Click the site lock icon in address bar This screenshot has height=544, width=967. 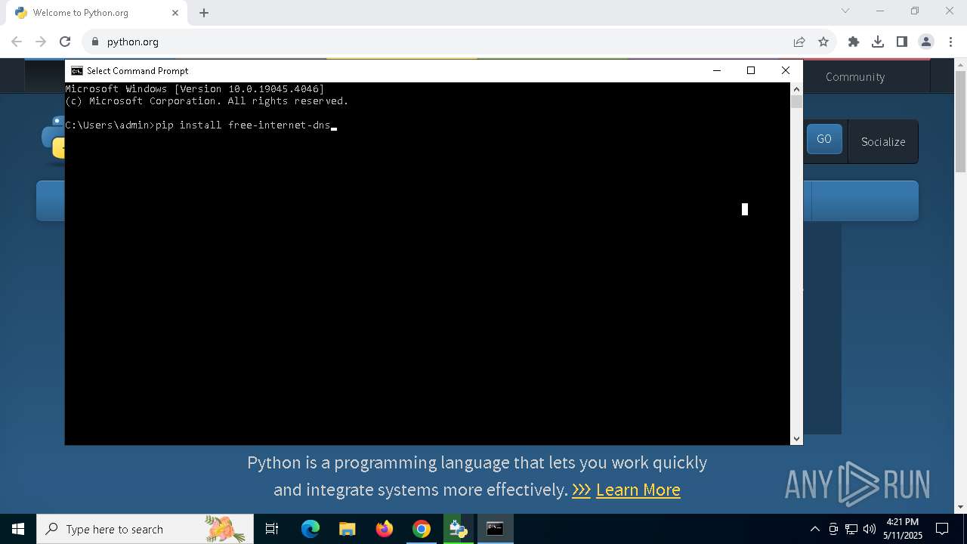coord(94,42)
